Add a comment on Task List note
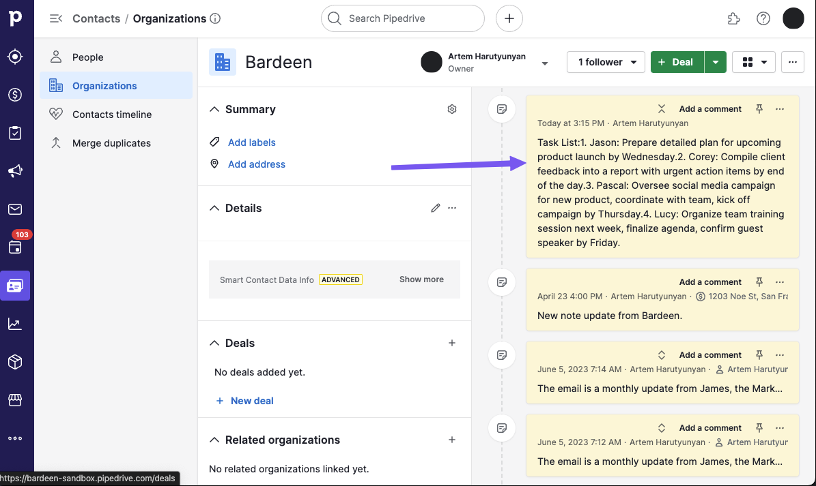Image resolution: width=816 pixels, height=486 pixels. click(710, 108)
